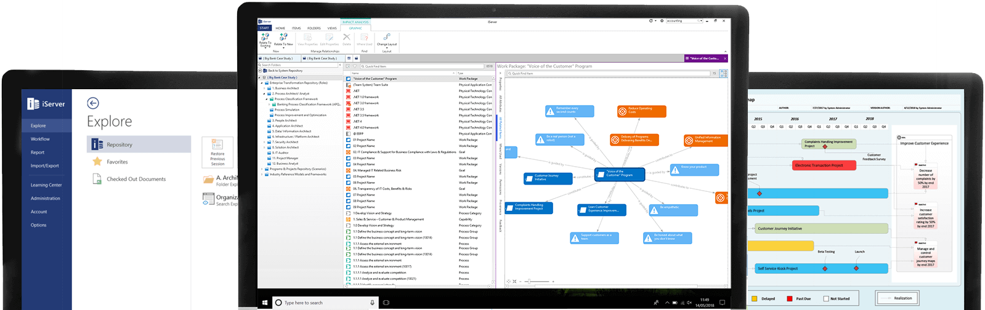The image size is (985, 310).
Task: Open the ITEMS ribbon tab
Action: (296, 28)
